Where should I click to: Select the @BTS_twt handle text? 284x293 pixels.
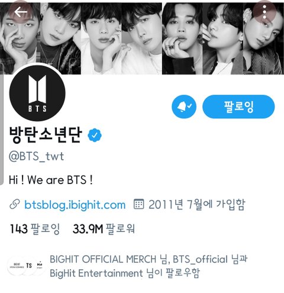(37, 157)
